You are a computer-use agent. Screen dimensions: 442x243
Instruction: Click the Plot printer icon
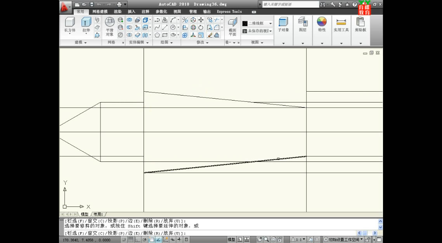click(119, 5)
